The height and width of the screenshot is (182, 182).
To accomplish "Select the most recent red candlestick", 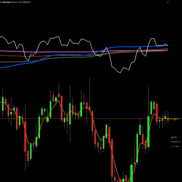I will pyautogui.click(x=168, y=119).
